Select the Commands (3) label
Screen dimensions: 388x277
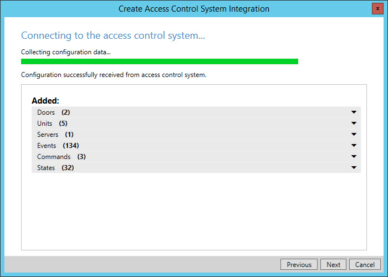(62, 157)
